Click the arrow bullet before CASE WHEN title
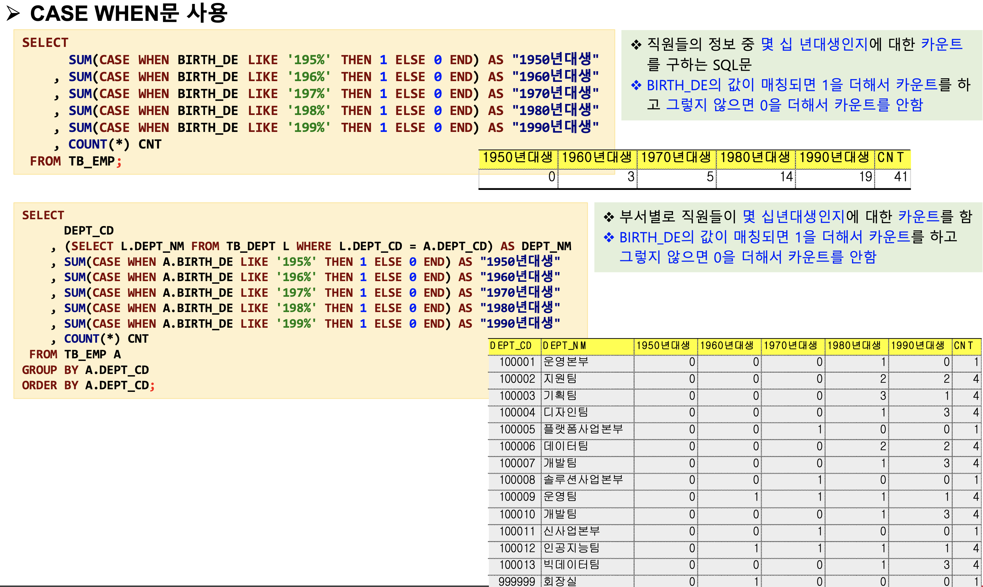The height and width of the screenshot is (587, 983). 13,13
